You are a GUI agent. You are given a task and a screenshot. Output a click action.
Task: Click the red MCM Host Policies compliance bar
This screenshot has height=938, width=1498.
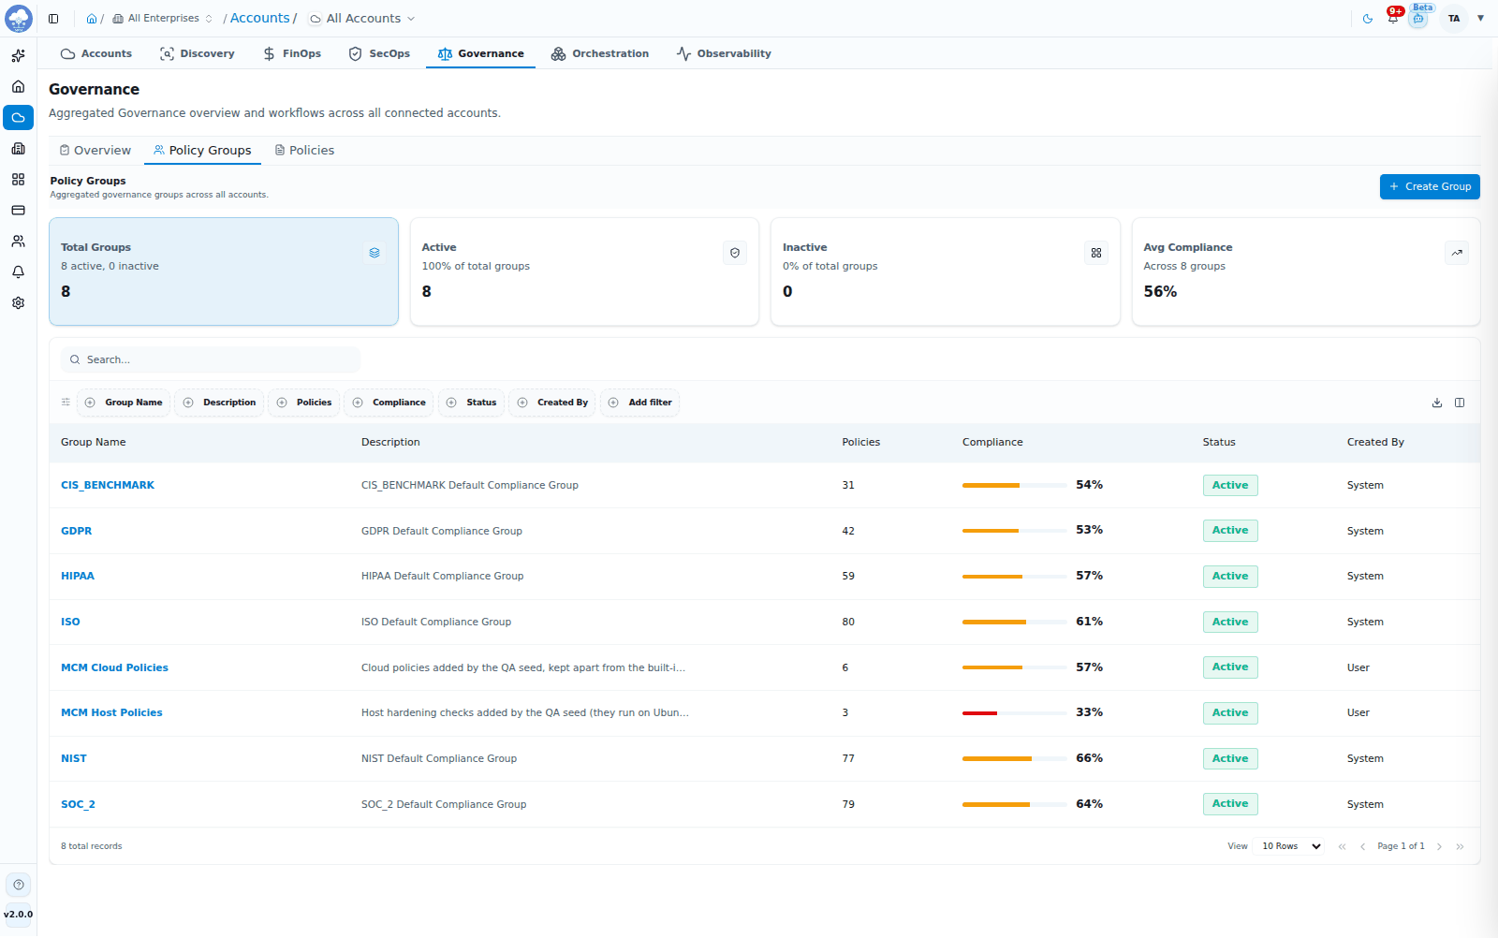pyautogui.click(x=1015, y=713)
